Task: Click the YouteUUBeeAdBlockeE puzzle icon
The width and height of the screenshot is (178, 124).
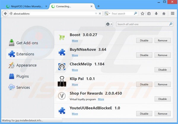Action: [x=62, y=110]
